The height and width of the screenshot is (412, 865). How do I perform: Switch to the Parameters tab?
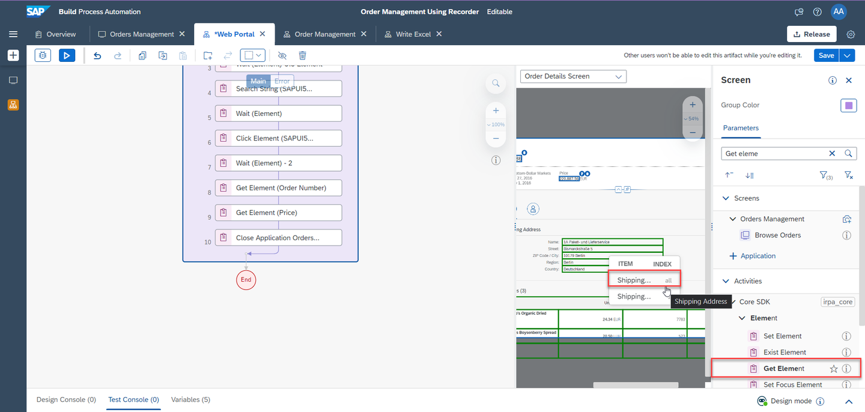pos(741,128)
